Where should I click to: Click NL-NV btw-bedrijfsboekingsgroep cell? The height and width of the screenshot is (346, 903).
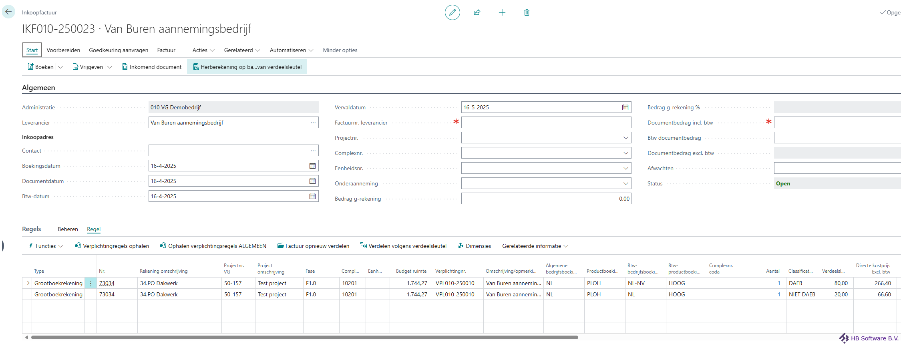(645, 283)
